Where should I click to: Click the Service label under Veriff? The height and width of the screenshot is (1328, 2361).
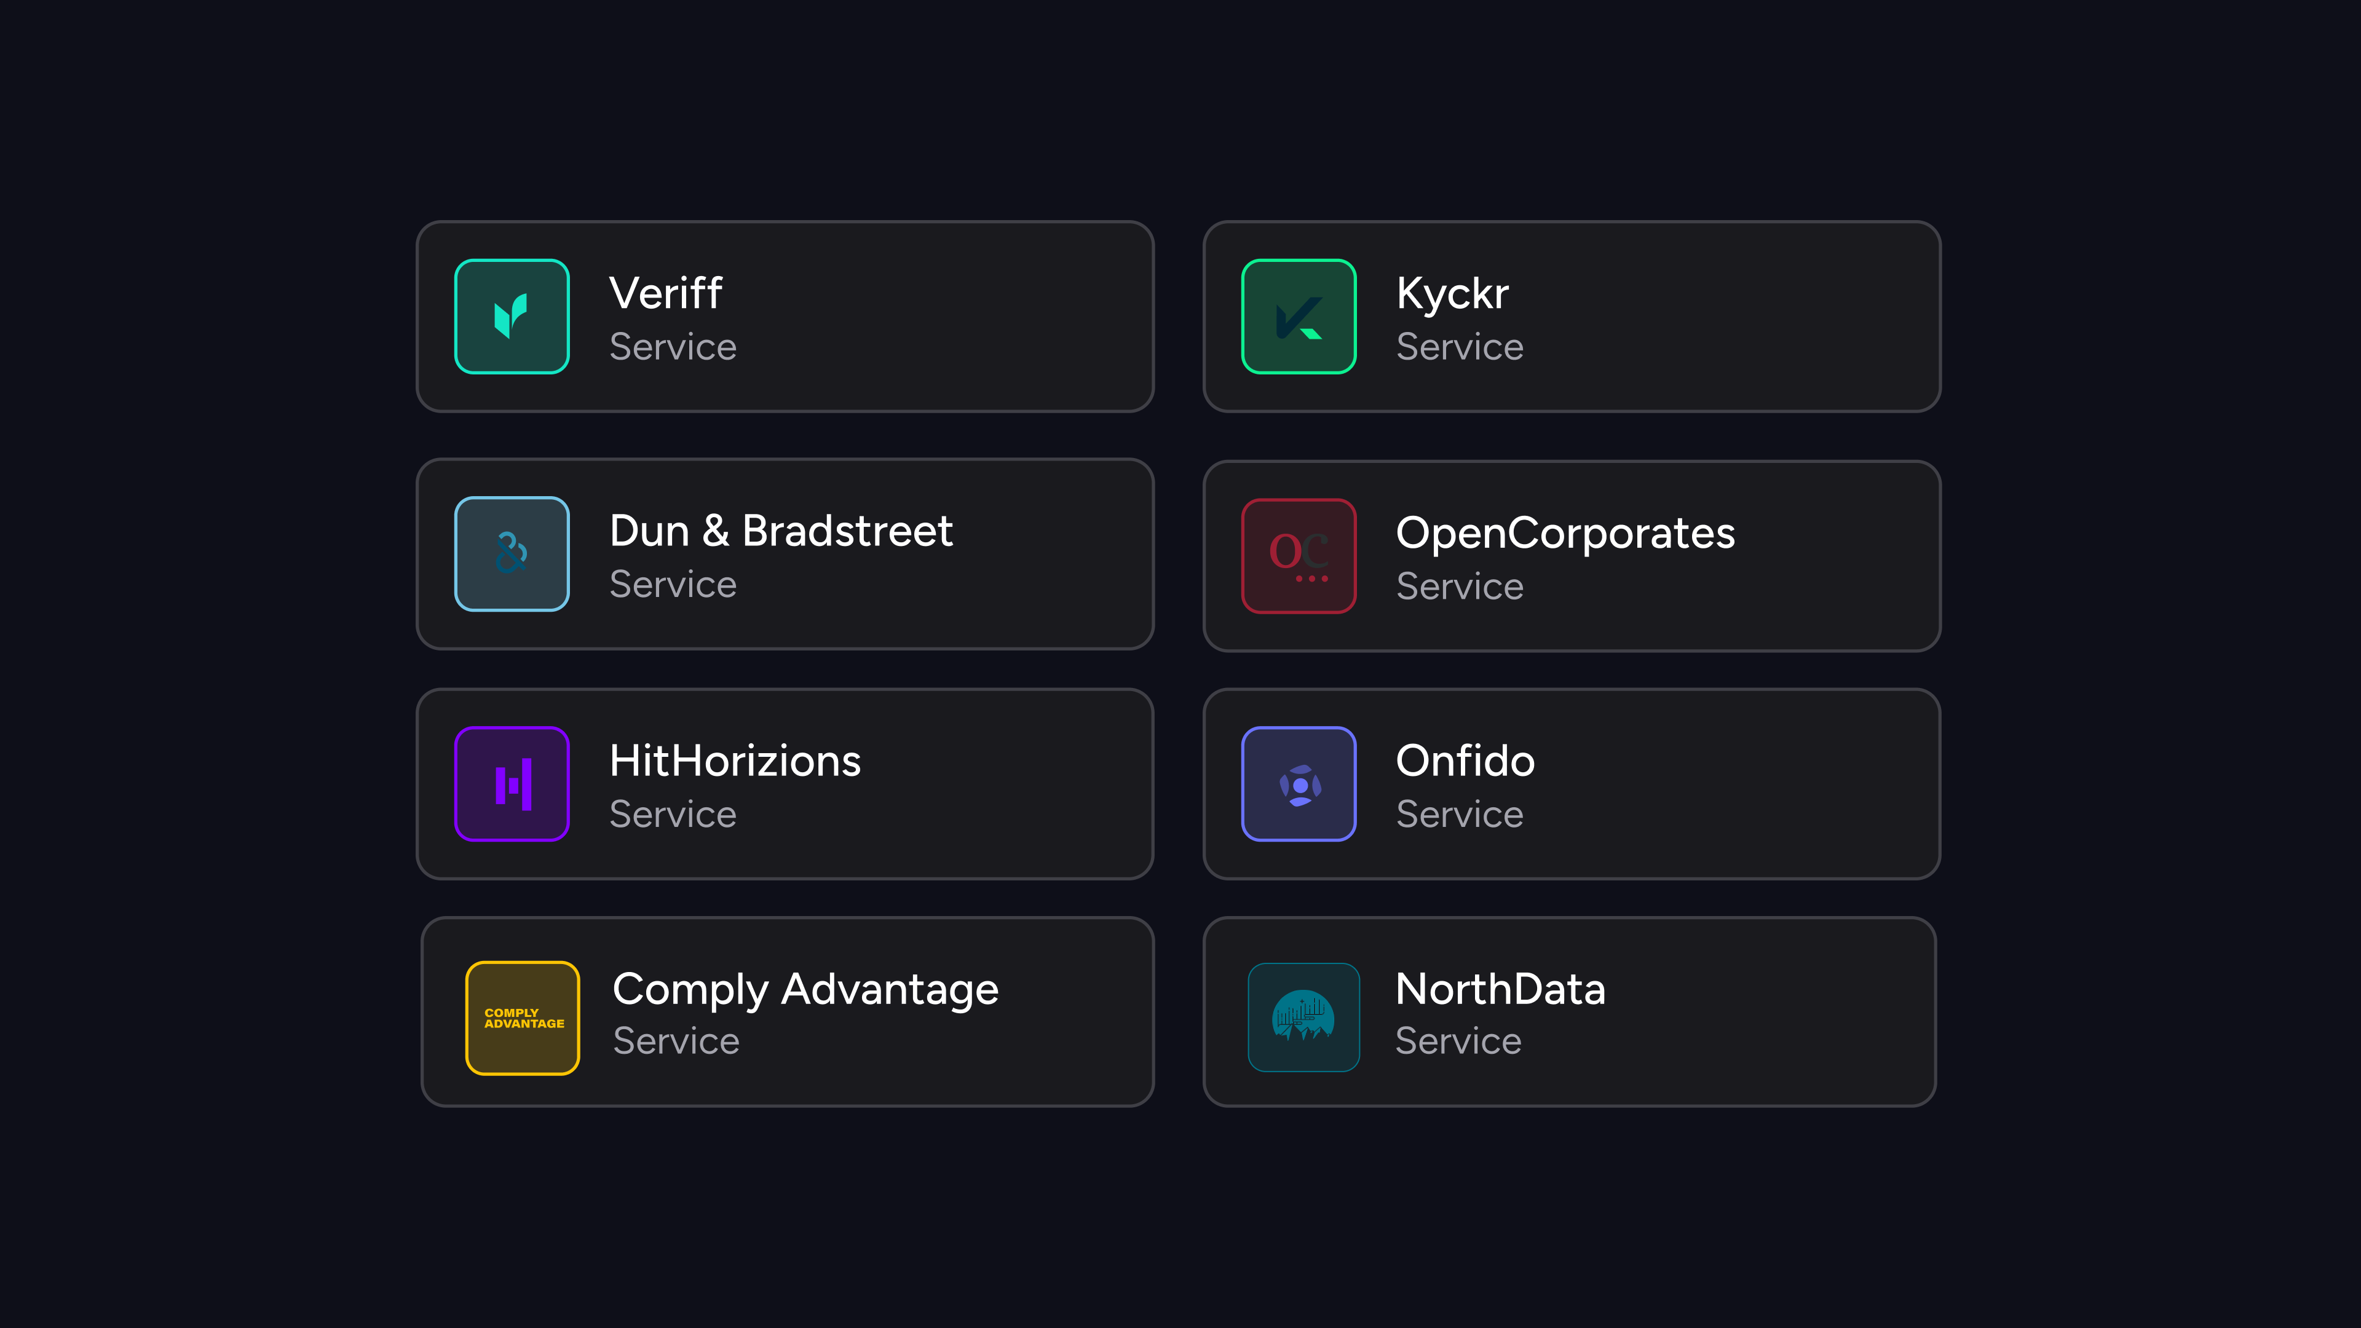point(673,346)
